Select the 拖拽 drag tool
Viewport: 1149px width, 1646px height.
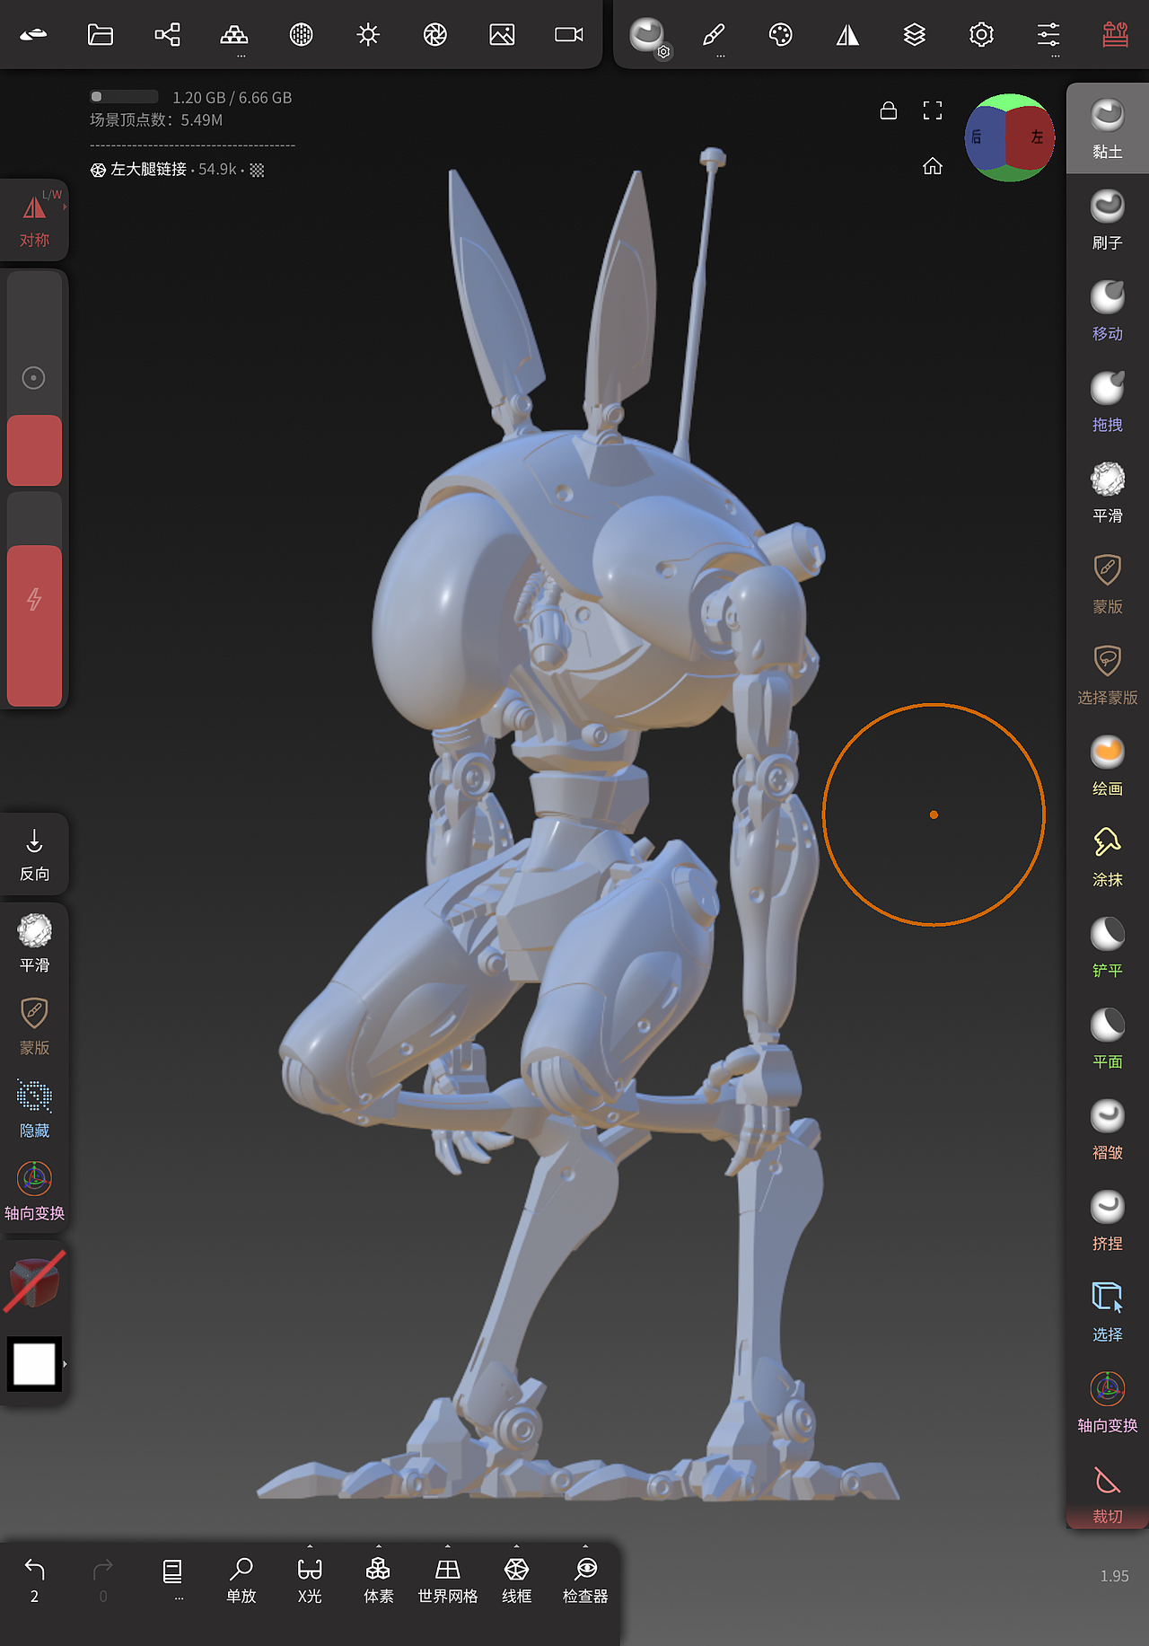pos(1107,402)
